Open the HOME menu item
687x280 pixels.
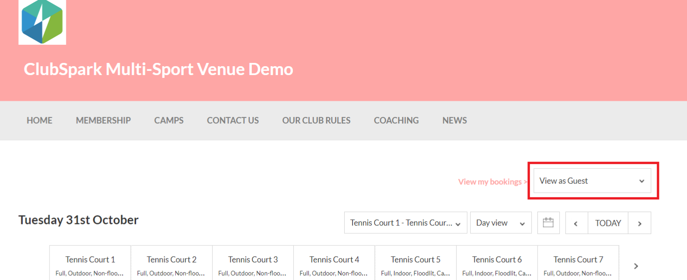39,120
